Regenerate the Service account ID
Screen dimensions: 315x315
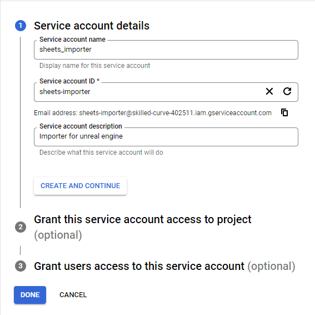coord(287,91)
